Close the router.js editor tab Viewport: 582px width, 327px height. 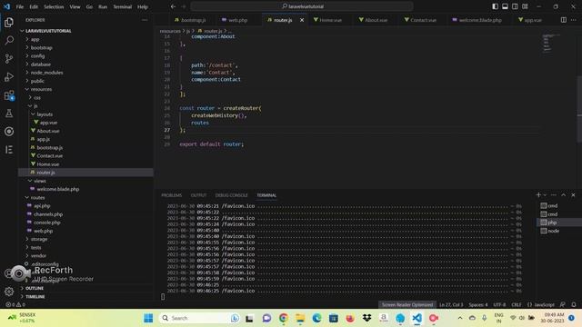pos(302,20)
